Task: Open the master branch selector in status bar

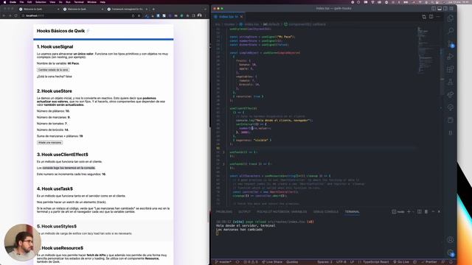Action: [223, 262]
